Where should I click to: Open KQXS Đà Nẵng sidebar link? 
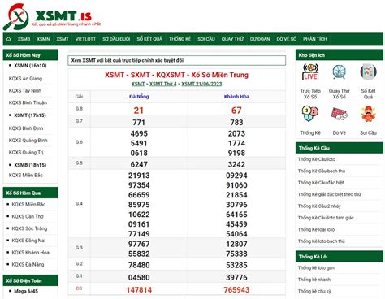click(28, 264)
